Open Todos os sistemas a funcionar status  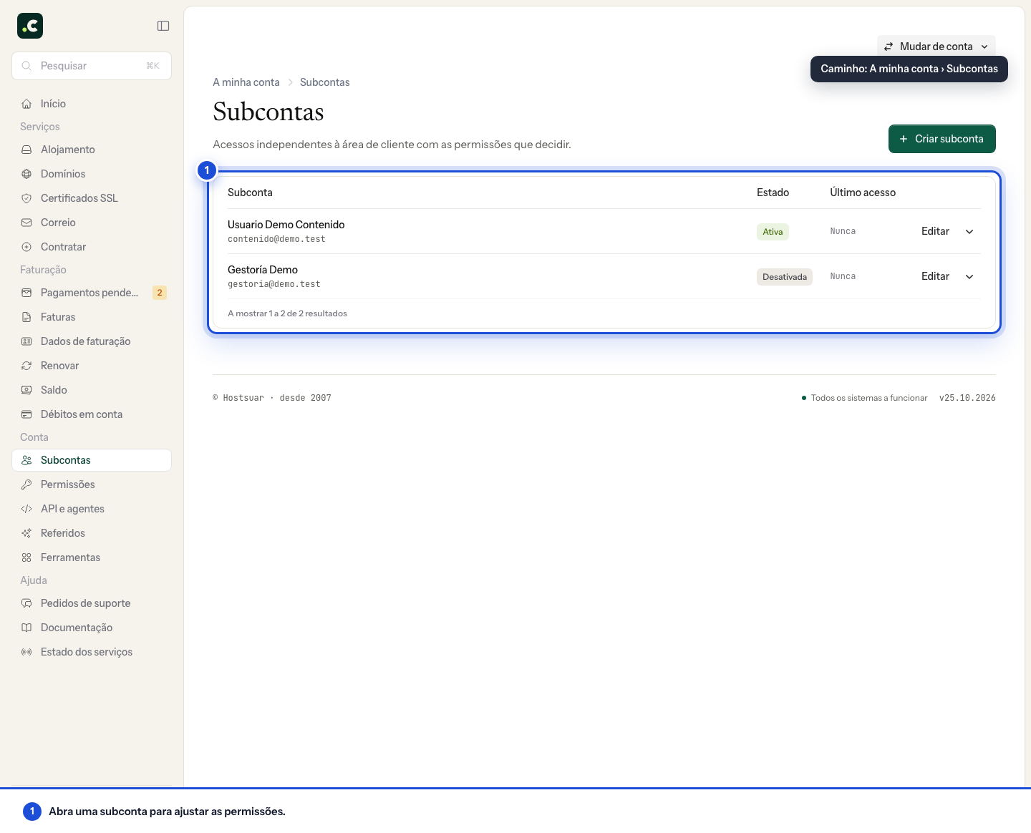[864, 398]
